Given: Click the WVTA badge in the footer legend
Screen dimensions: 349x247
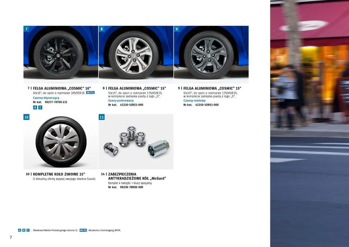Looking at the screenshot, I should (83, 230).
